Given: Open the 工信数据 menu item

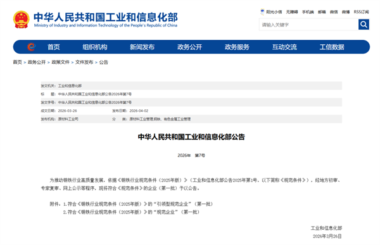Looking at the screenshot, I should 332,47.
